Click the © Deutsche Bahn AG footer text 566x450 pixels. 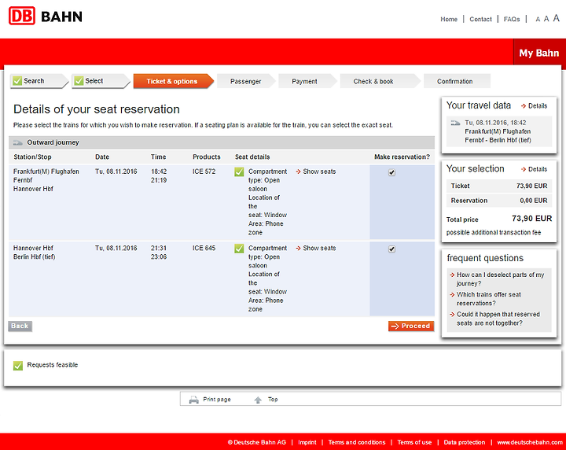(x=256, y=442)
